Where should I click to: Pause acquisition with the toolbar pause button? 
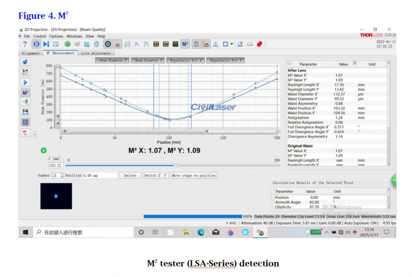pyautogui.click(x=36, y=44)
